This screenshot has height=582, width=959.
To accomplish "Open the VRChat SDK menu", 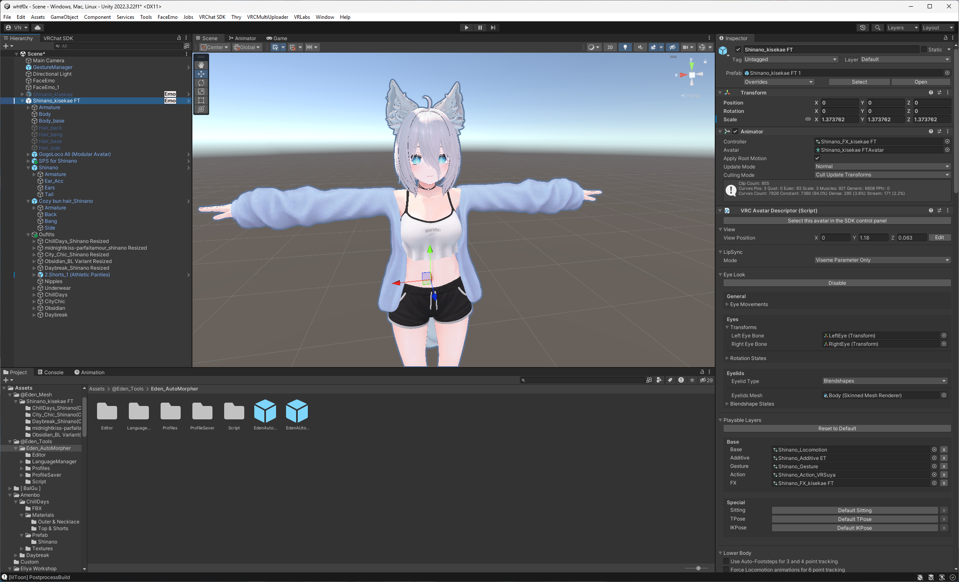I will (212, 17).
